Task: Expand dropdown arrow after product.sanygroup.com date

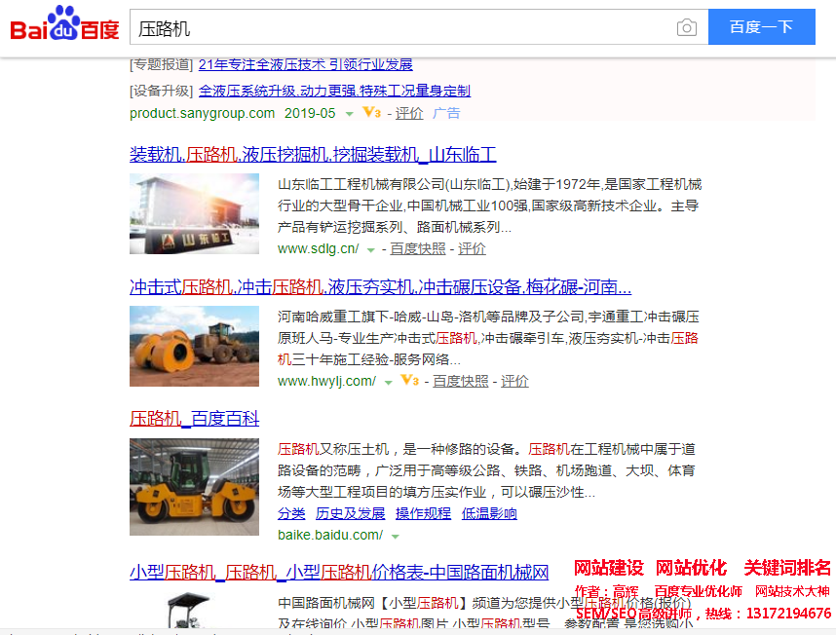Action: tap(349, 114)
